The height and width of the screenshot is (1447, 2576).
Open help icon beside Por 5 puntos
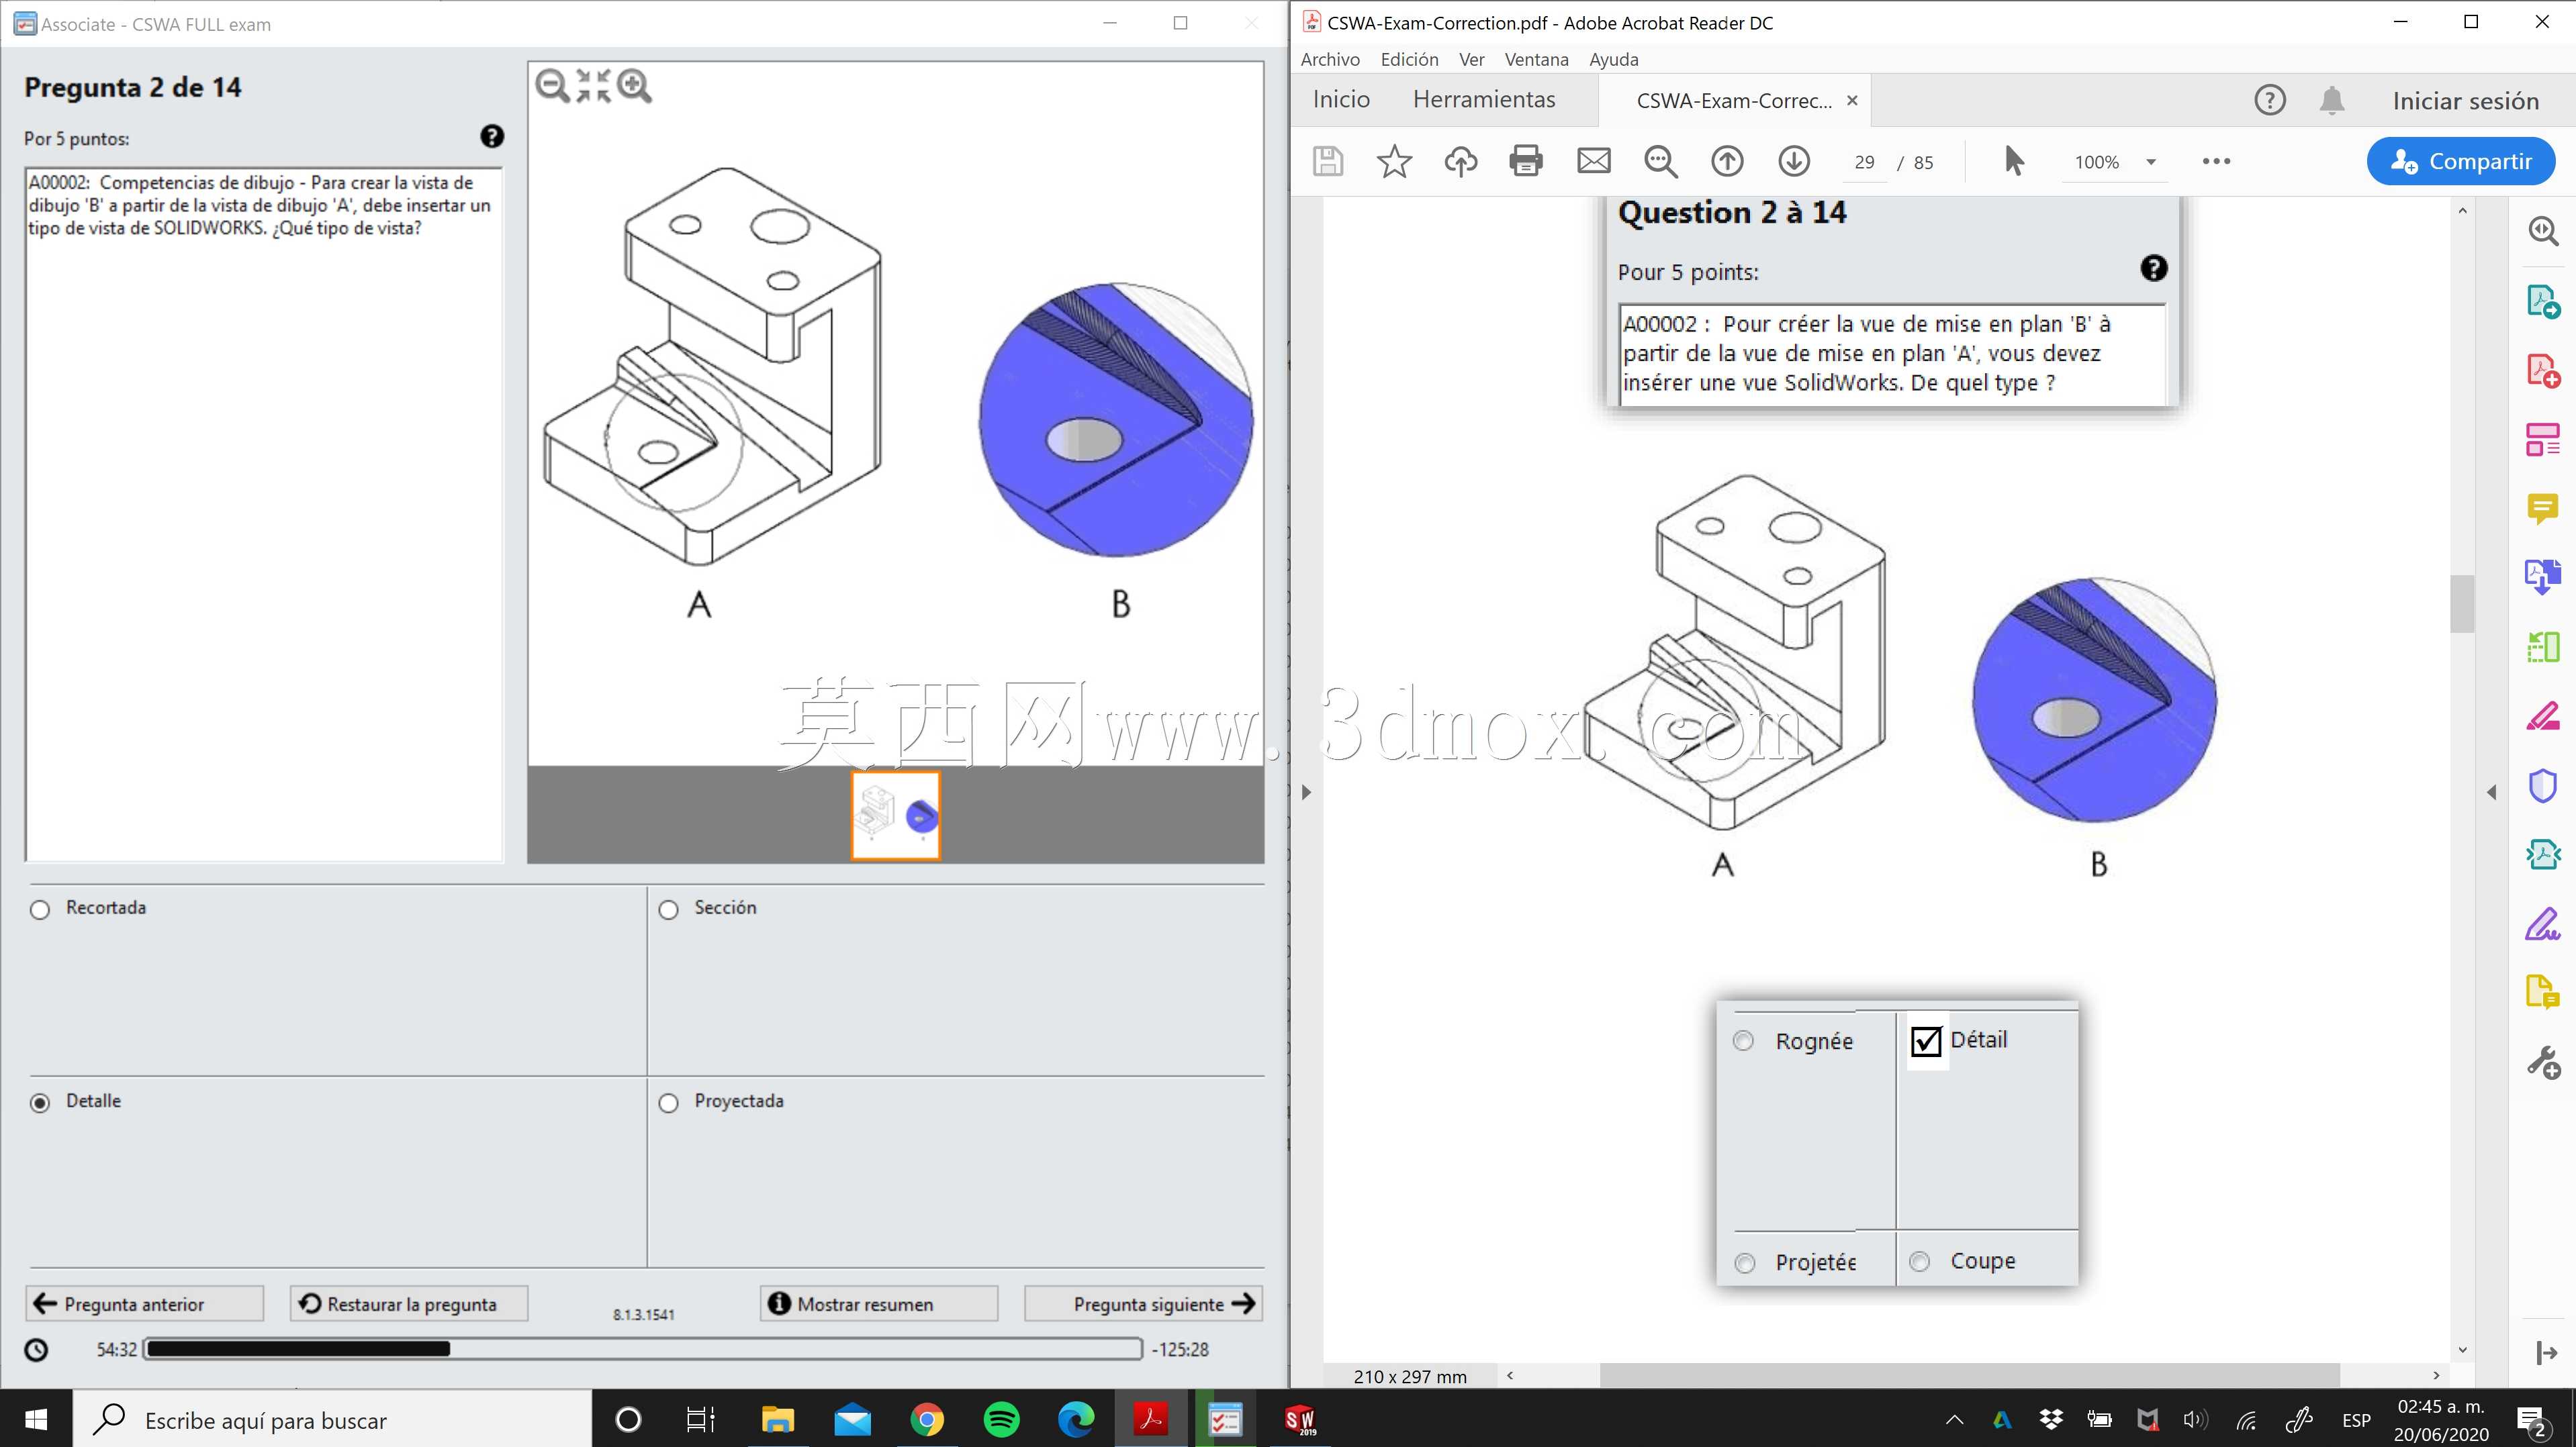click(492, 137)
